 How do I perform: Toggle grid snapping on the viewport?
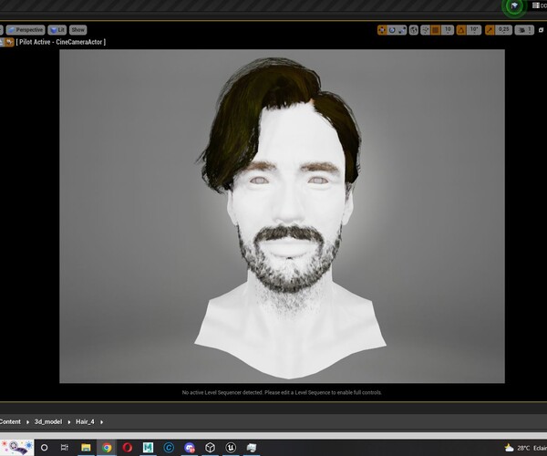(436, 30)
